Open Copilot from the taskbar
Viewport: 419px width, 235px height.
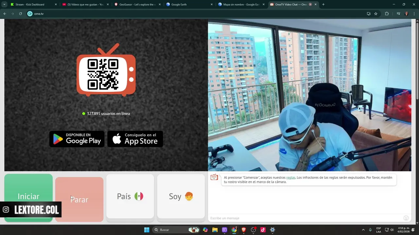point(205,230)
